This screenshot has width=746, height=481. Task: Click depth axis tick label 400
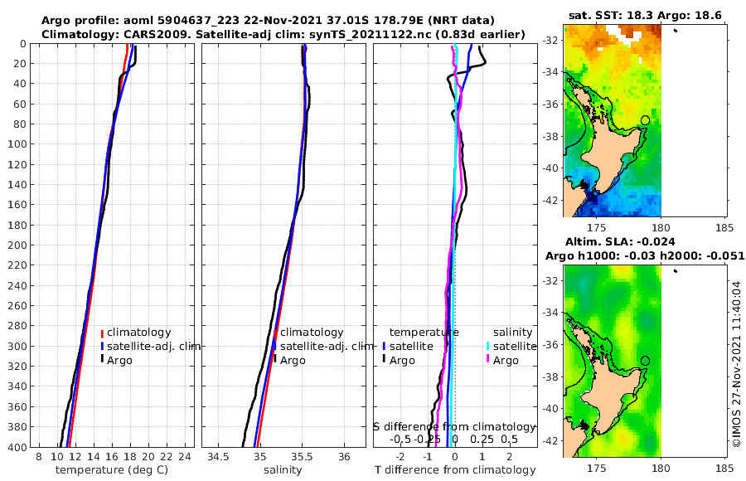coord(17,447)
